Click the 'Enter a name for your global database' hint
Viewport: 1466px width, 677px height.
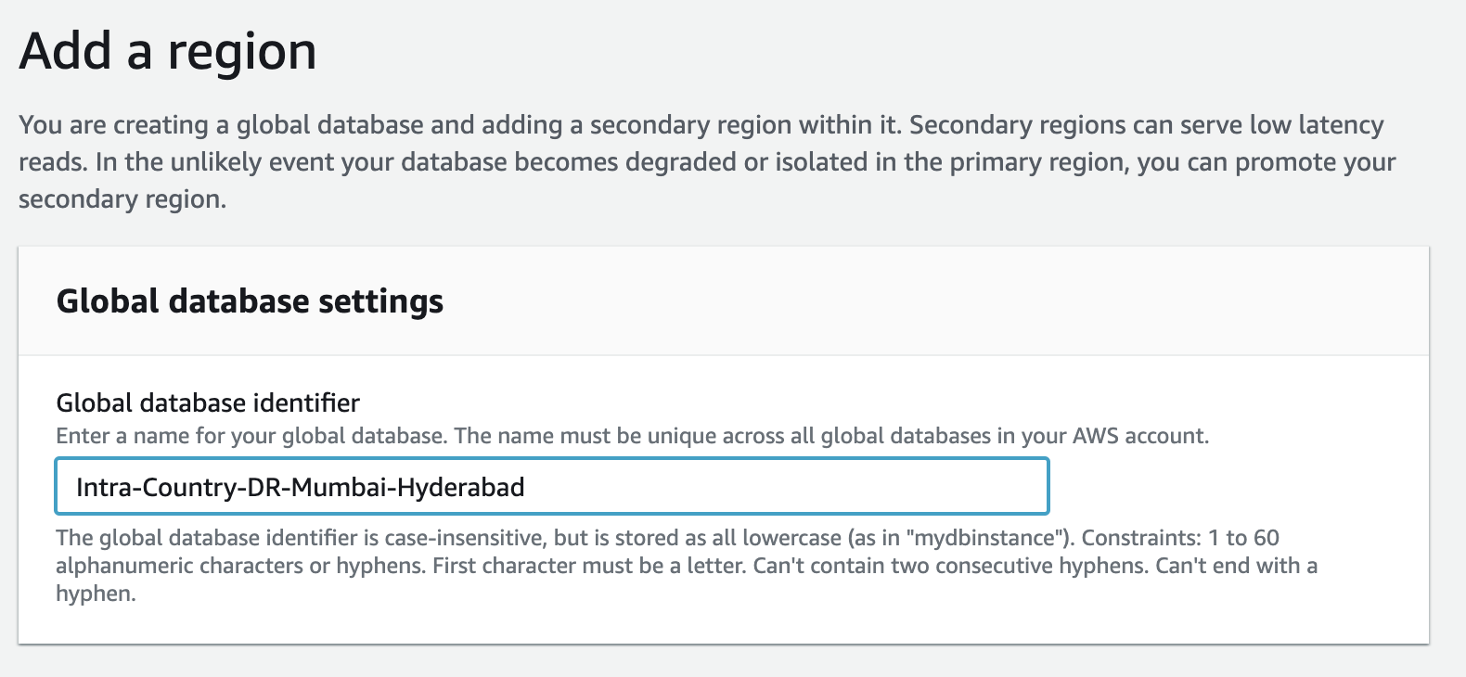coord(251,436)
